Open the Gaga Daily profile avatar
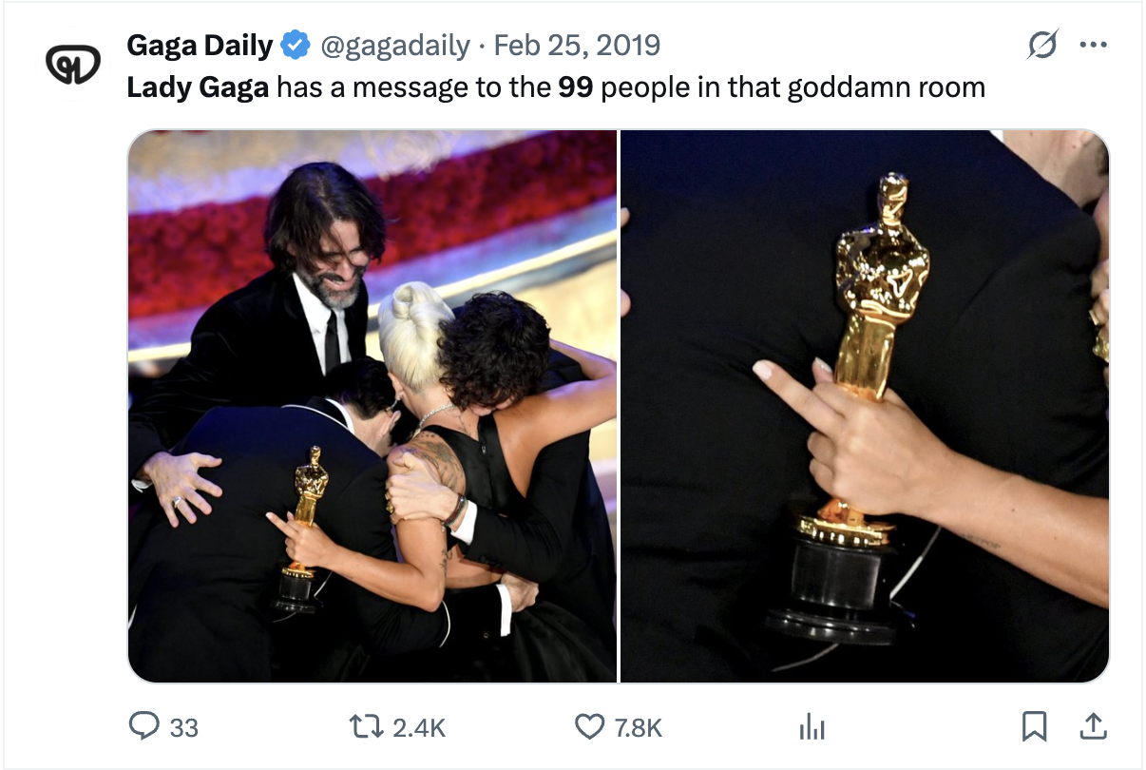 pyautogui.click(x=69, y=65)
